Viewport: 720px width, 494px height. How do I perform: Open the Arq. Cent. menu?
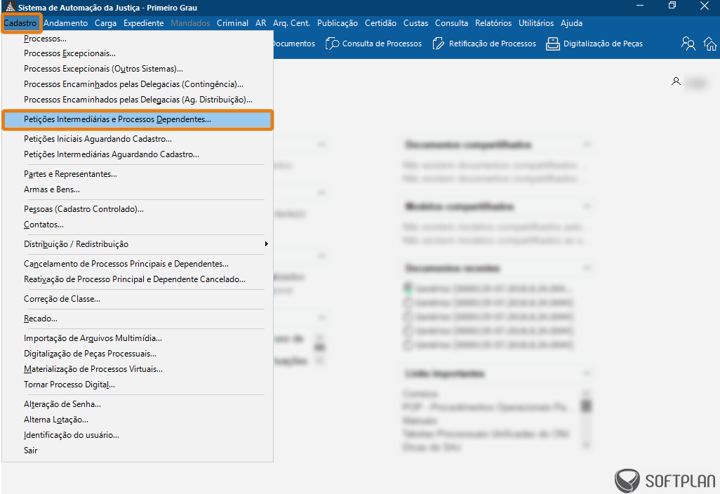291,23
